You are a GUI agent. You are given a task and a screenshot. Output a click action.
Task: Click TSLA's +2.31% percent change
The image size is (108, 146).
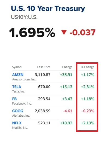(x=87, y=87)
